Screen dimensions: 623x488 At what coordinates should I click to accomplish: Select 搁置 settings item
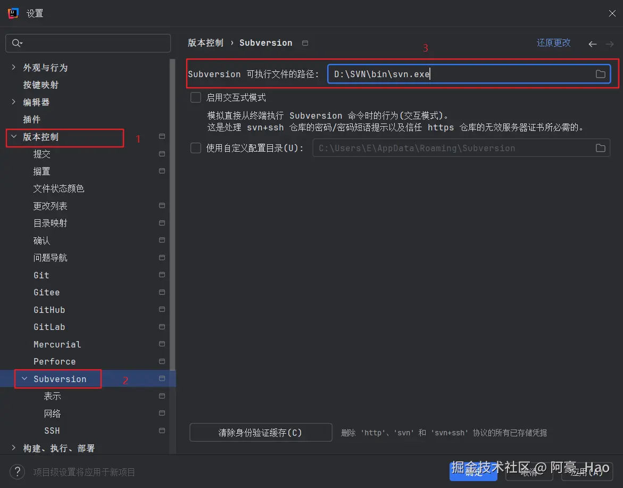41,171
